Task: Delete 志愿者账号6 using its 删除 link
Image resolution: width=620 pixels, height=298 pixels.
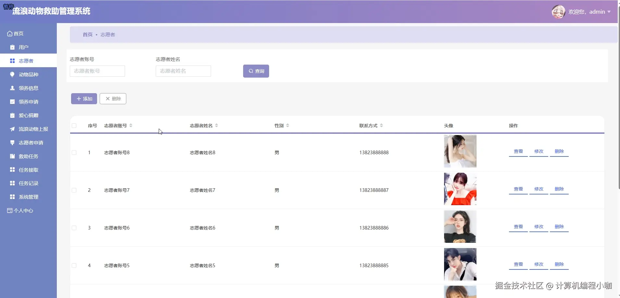Action: coord(559,227)
